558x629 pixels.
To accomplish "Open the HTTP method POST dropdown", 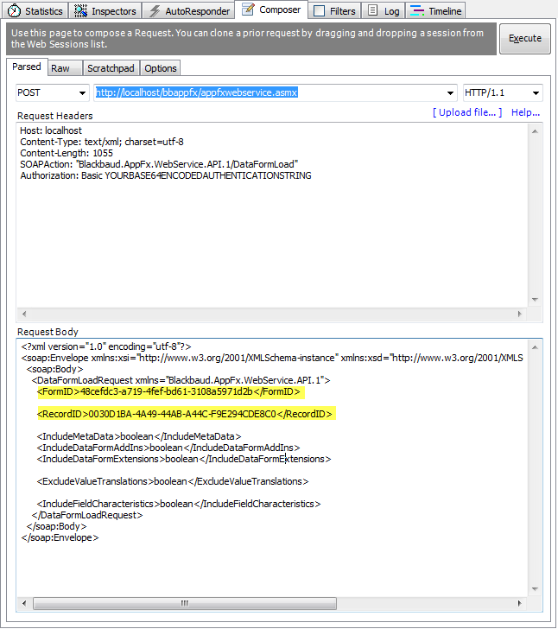I will tap(83, 93).
